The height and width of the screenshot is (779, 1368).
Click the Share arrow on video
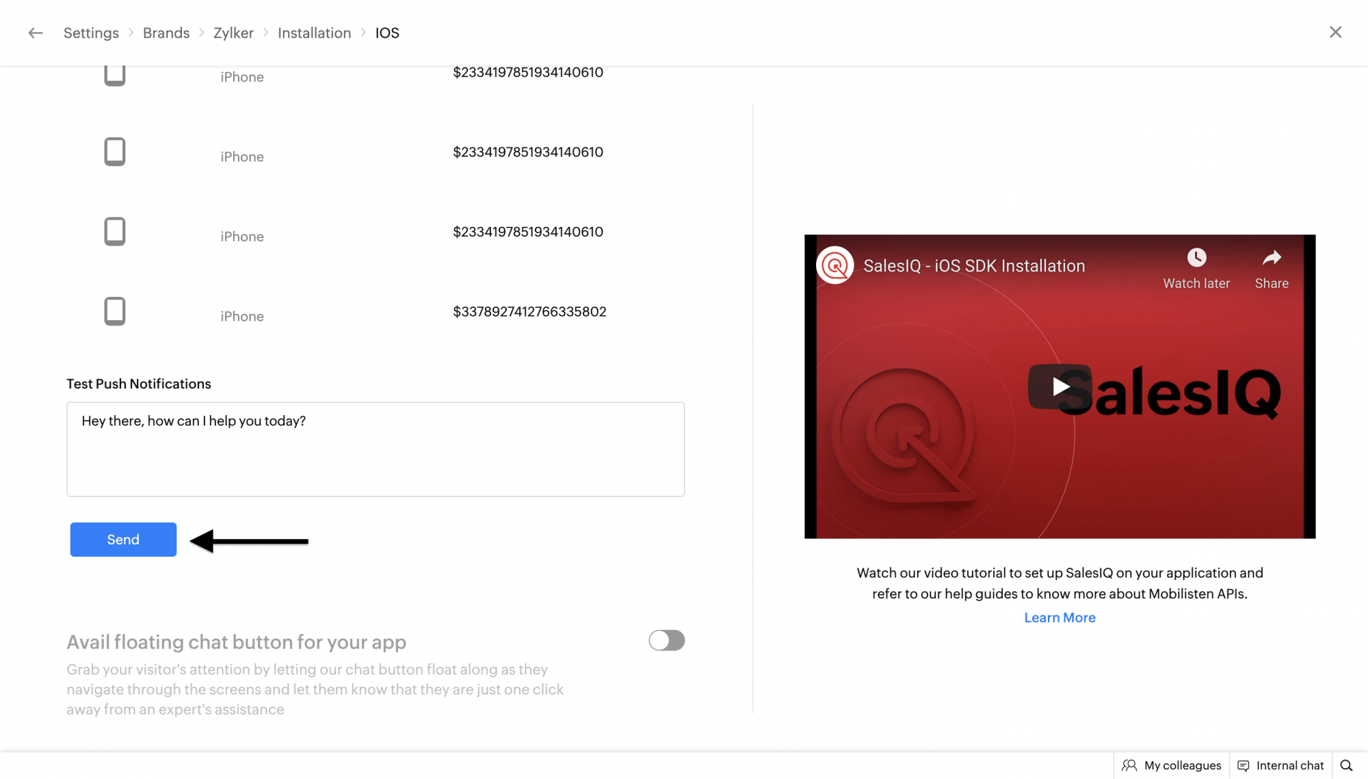coord(1272,258)
